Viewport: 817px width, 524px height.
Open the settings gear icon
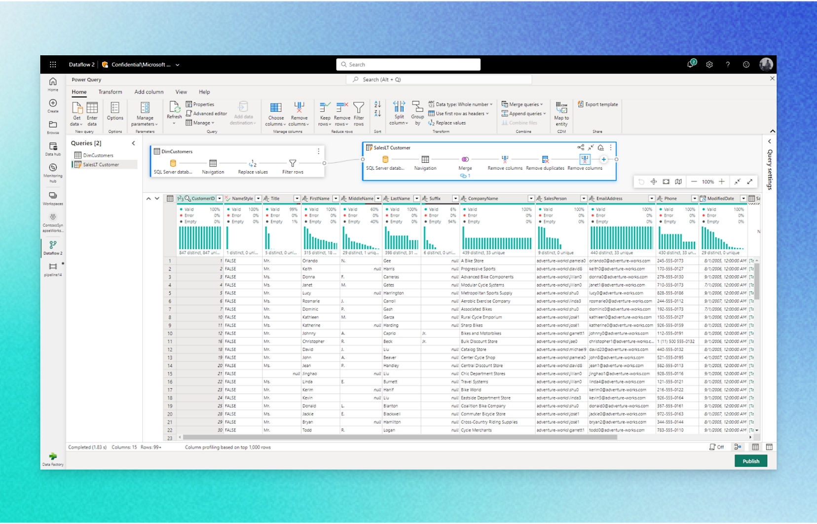[709, 65]
